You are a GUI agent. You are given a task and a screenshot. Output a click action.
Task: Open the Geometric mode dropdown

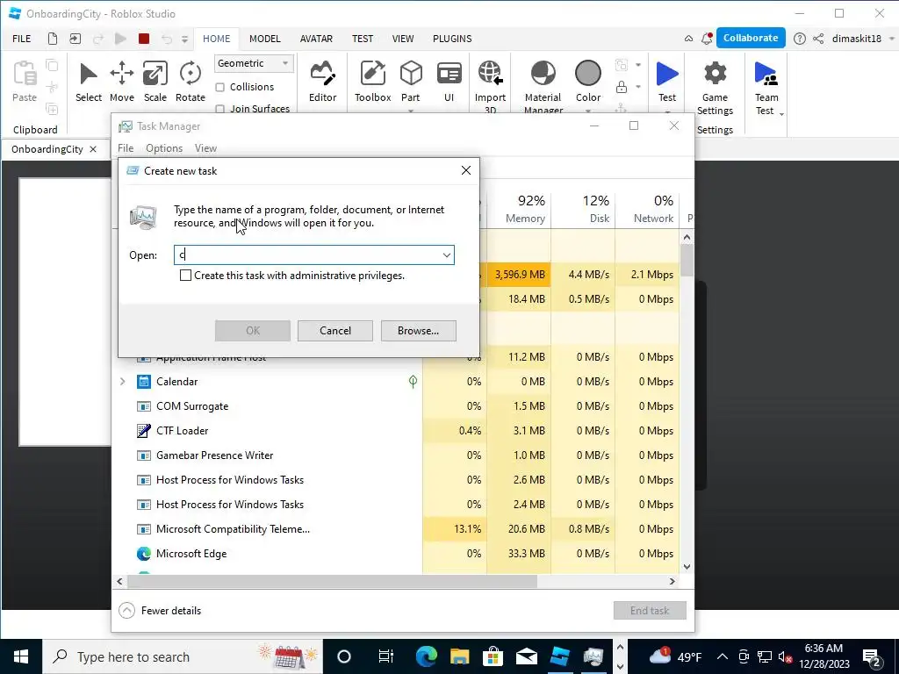(x=254, y=63)
